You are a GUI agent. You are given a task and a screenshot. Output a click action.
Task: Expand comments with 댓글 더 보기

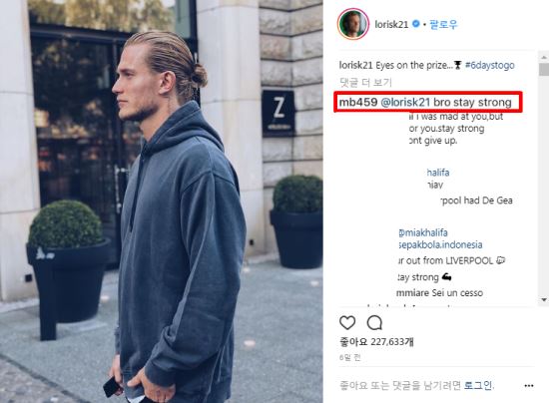[x=365, y=82]
